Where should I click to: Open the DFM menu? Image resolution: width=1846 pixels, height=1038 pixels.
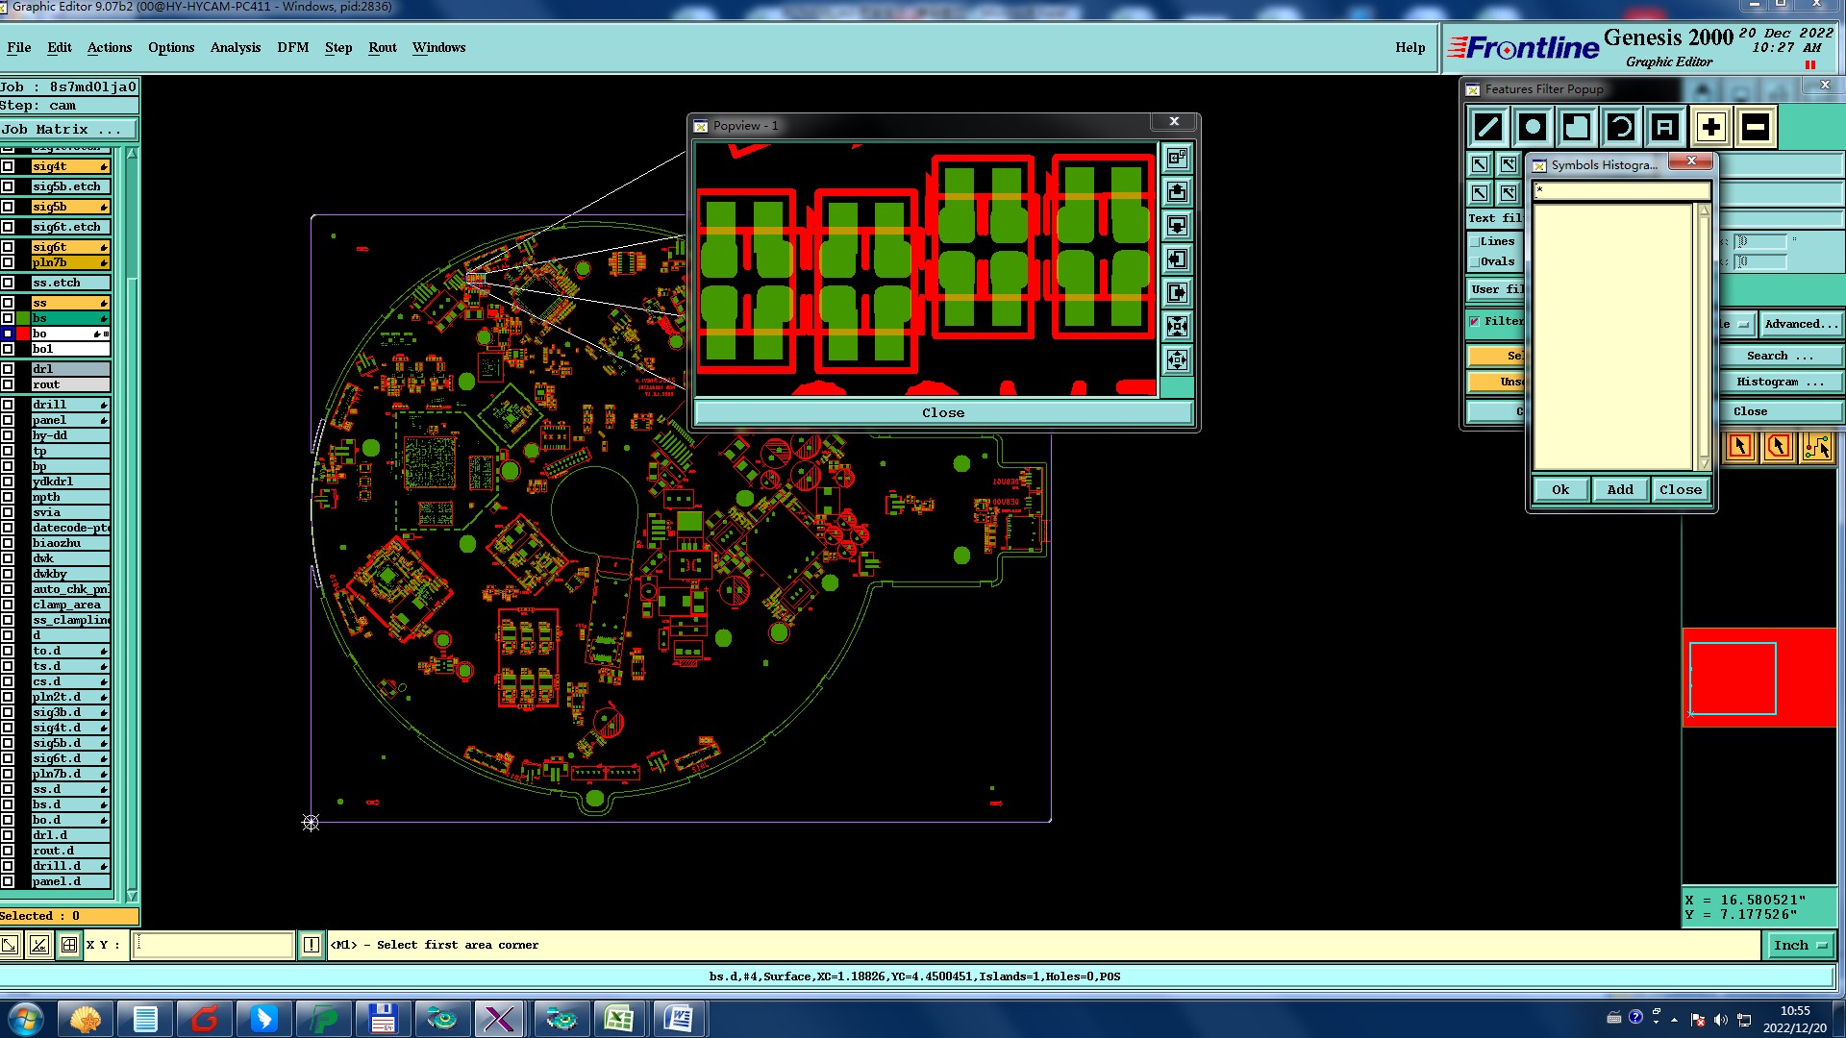(x=292, y=47)
